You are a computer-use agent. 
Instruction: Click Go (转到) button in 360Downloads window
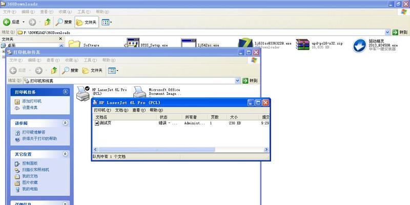400,32
